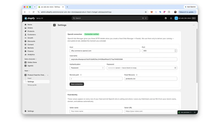Select Growth in the sidebar

(x=30, y=38)
